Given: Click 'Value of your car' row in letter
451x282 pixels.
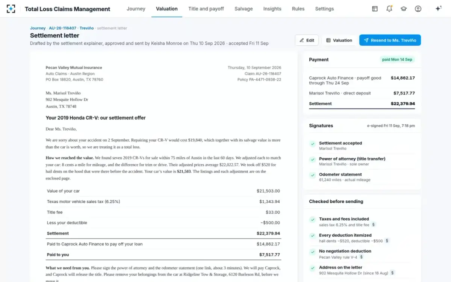Looking at the screenshot, I should (163, 191).
